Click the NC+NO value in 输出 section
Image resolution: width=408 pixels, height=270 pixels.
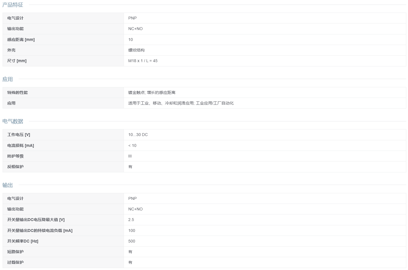135,209
